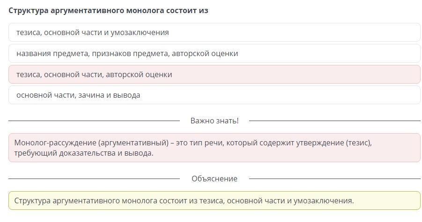Click the question heading "Структура аргументативного монолога состоит из"
The width and height of the screenshot is (422, 222).
click(108, 10)
